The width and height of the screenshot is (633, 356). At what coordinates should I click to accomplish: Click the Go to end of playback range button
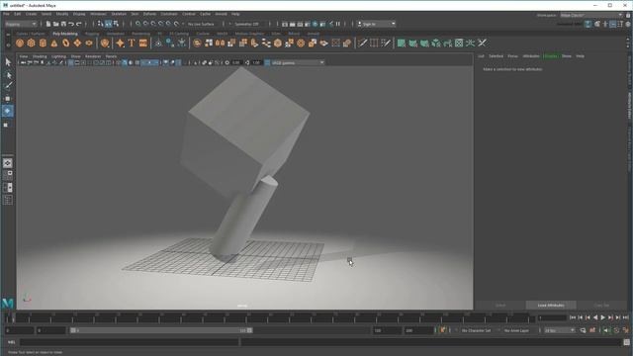(x=625, y=318)
